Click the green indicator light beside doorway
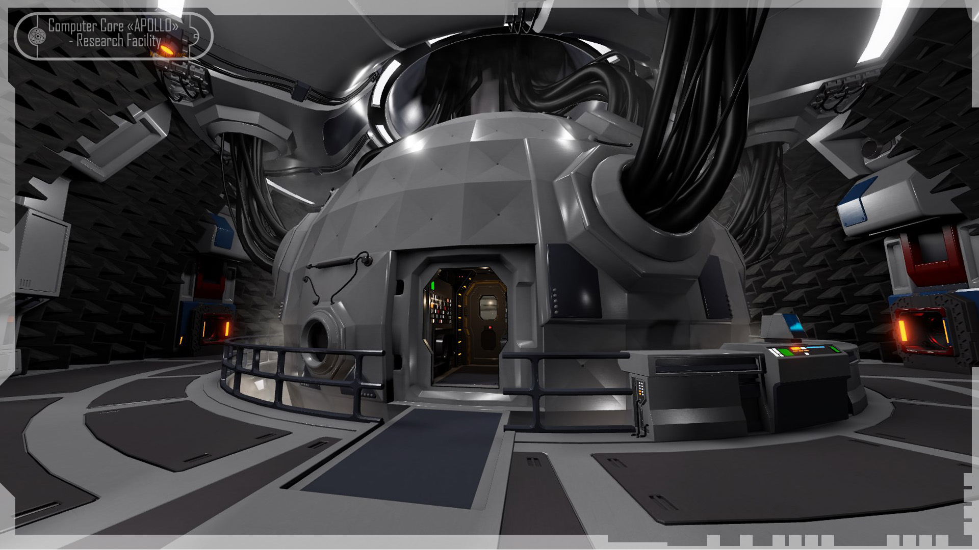 (432, 285)
